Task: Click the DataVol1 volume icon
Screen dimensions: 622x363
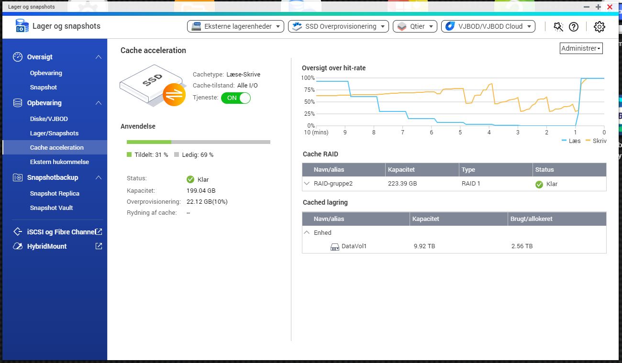Action: point(335,247)
